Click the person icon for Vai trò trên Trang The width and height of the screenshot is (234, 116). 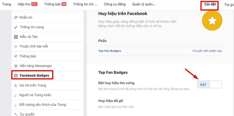coord(16,85)
